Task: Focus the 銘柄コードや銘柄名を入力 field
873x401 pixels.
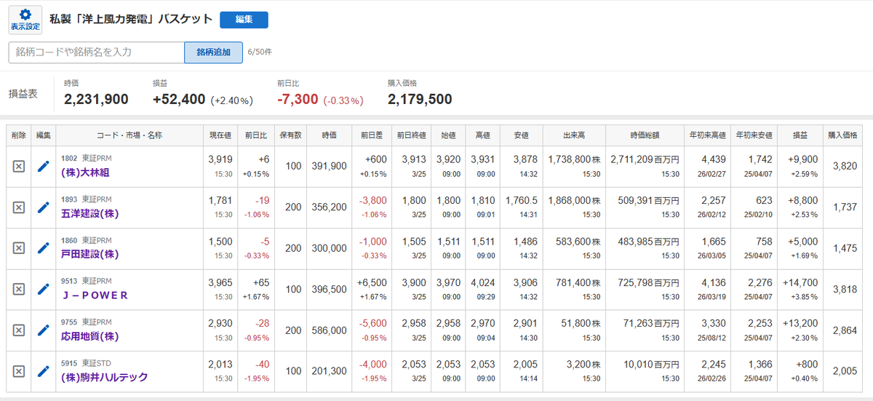Action: pos(96,52)
